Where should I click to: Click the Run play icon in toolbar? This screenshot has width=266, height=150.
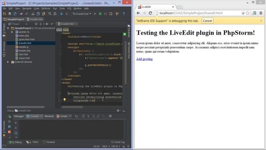[95, 14]
